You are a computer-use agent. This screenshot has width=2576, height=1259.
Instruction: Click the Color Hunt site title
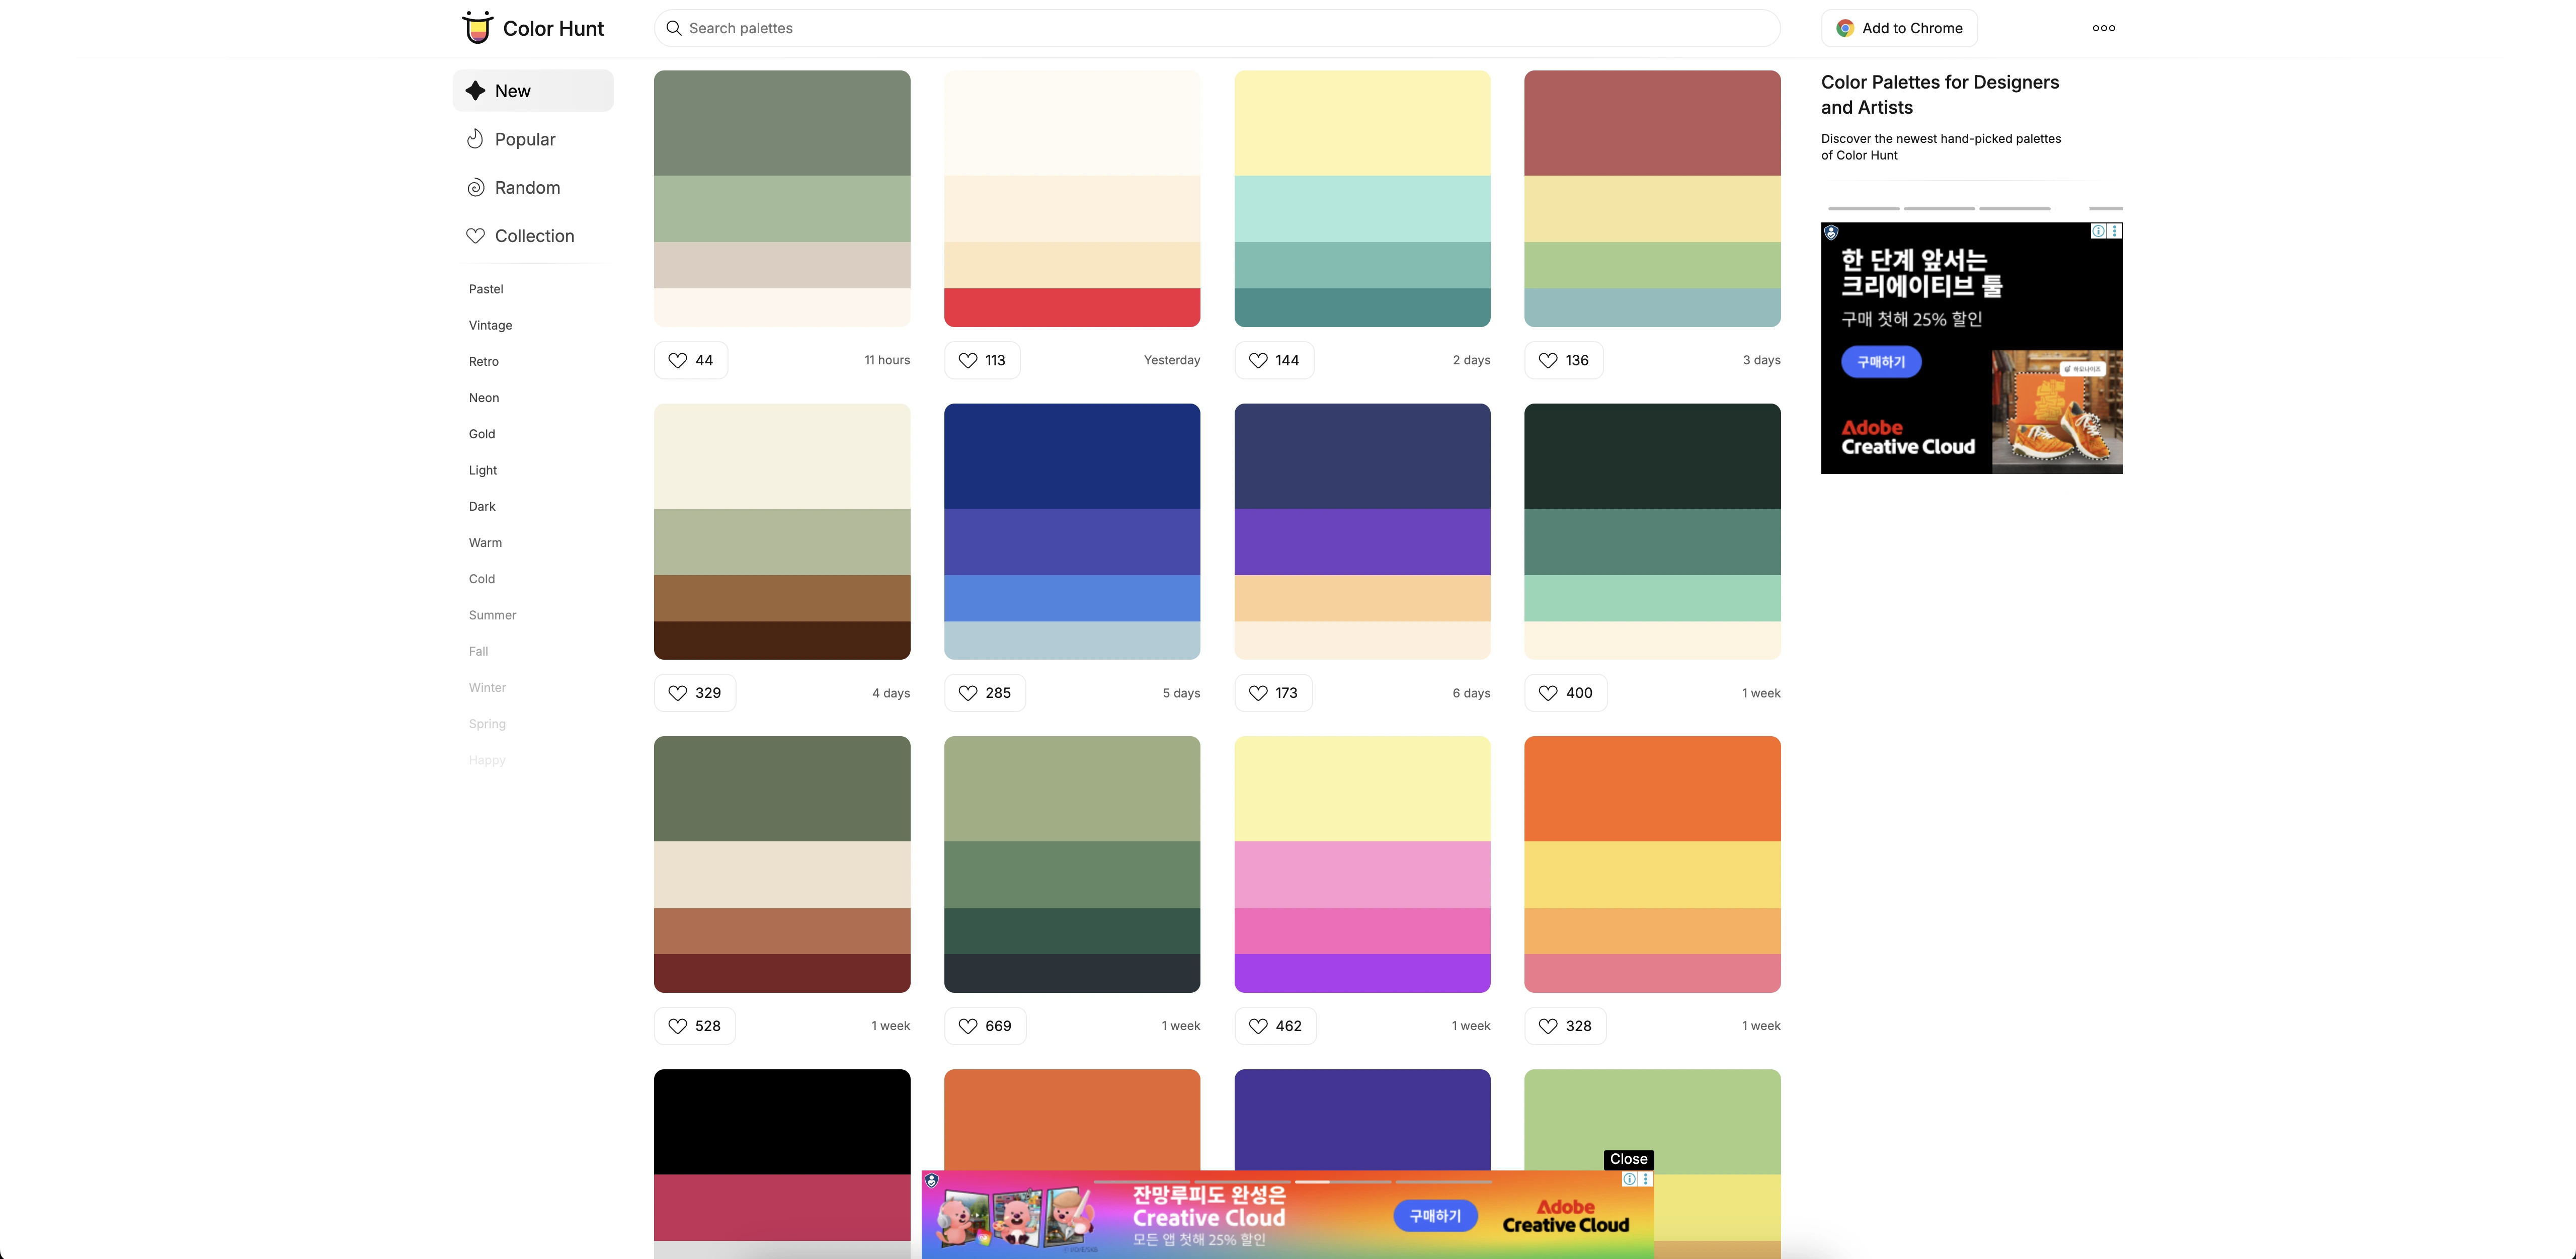pos(553,28)
